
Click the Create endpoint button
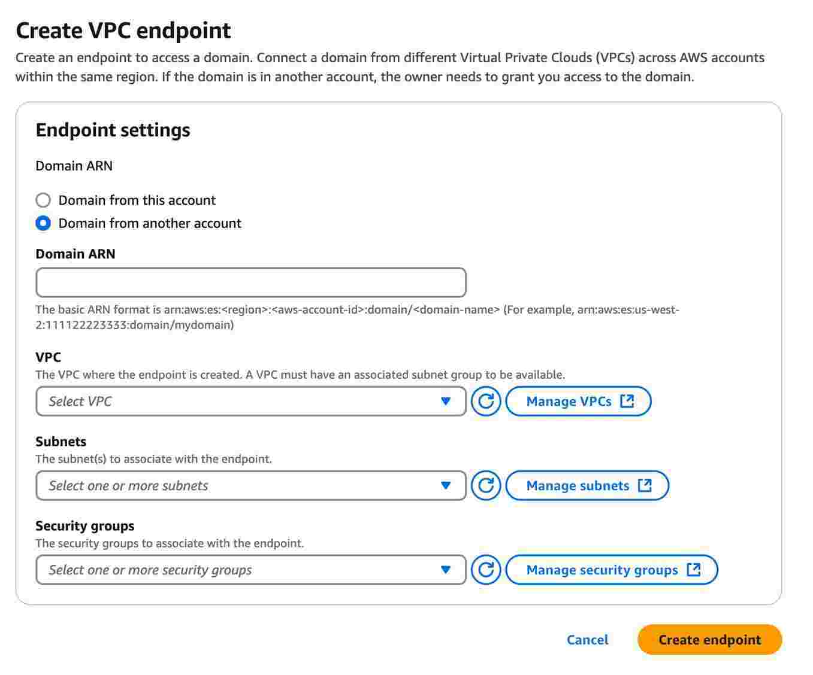(710, 640)
